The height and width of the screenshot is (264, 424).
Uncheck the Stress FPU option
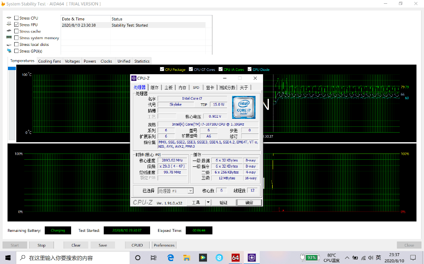click(x=16, y=25)
